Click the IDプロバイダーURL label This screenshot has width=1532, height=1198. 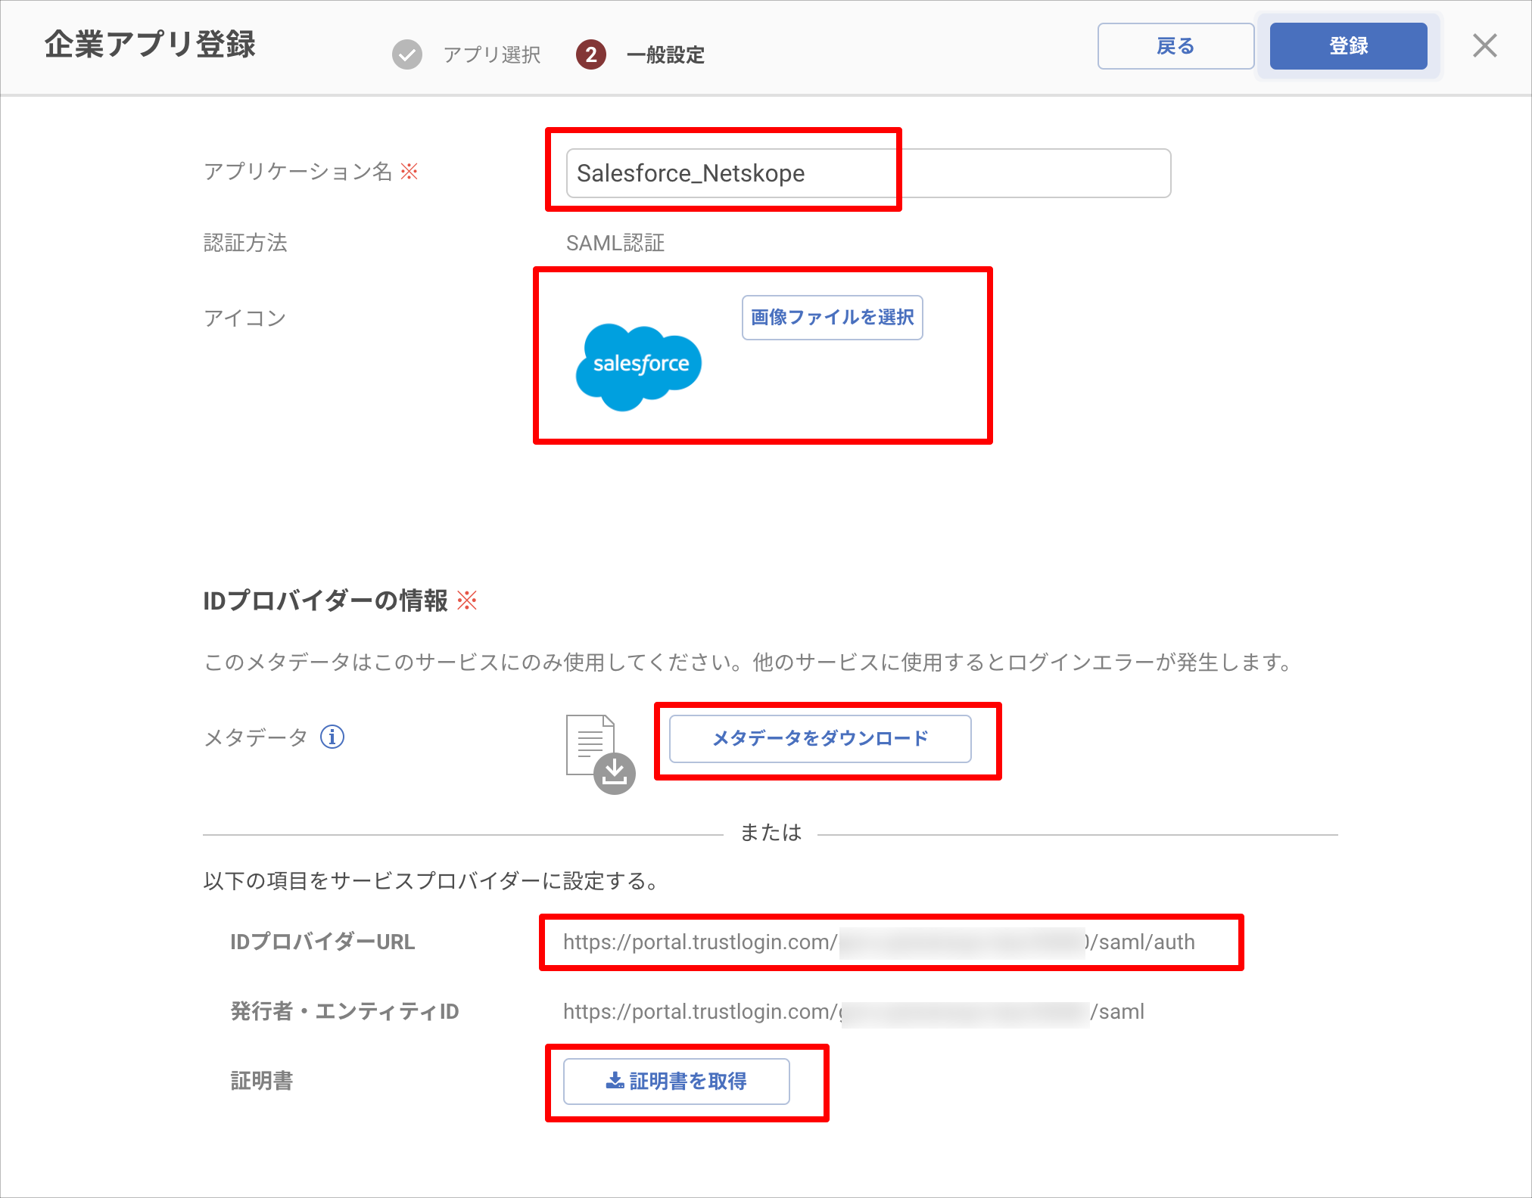coord(322,942)
